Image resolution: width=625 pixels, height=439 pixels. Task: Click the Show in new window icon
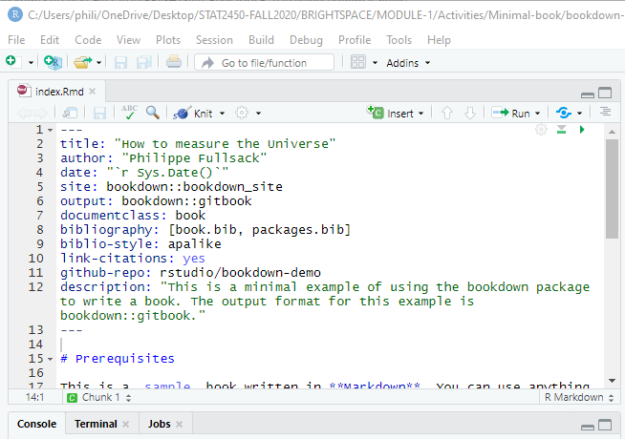70,113
